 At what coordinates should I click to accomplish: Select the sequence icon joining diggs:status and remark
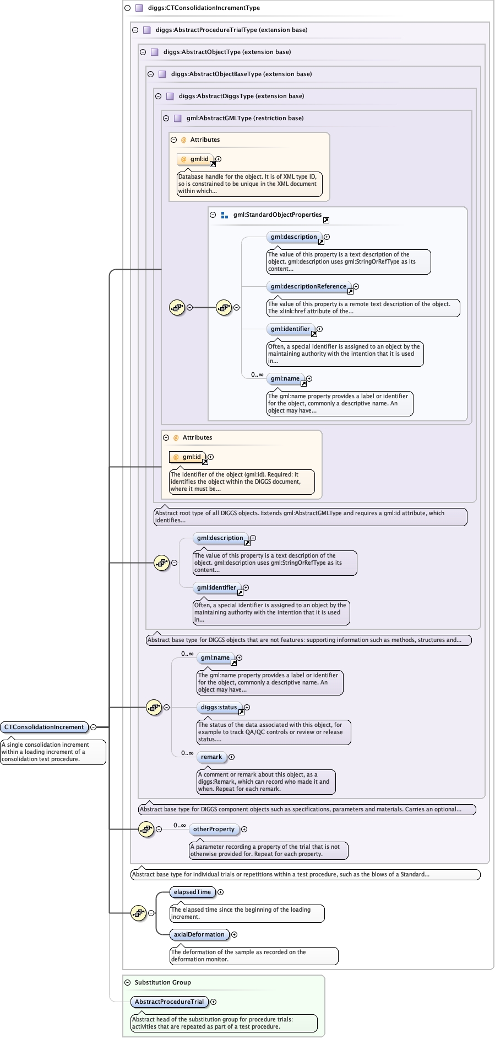coord(154,707)
